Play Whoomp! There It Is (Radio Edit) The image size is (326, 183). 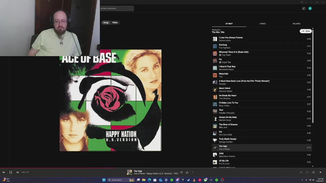pyautogui.click(x=262, y=53)
